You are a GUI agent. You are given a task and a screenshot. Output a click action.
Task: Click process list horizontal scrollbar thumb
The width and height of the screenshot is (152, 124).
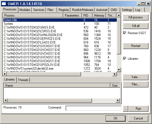(44, 74)
